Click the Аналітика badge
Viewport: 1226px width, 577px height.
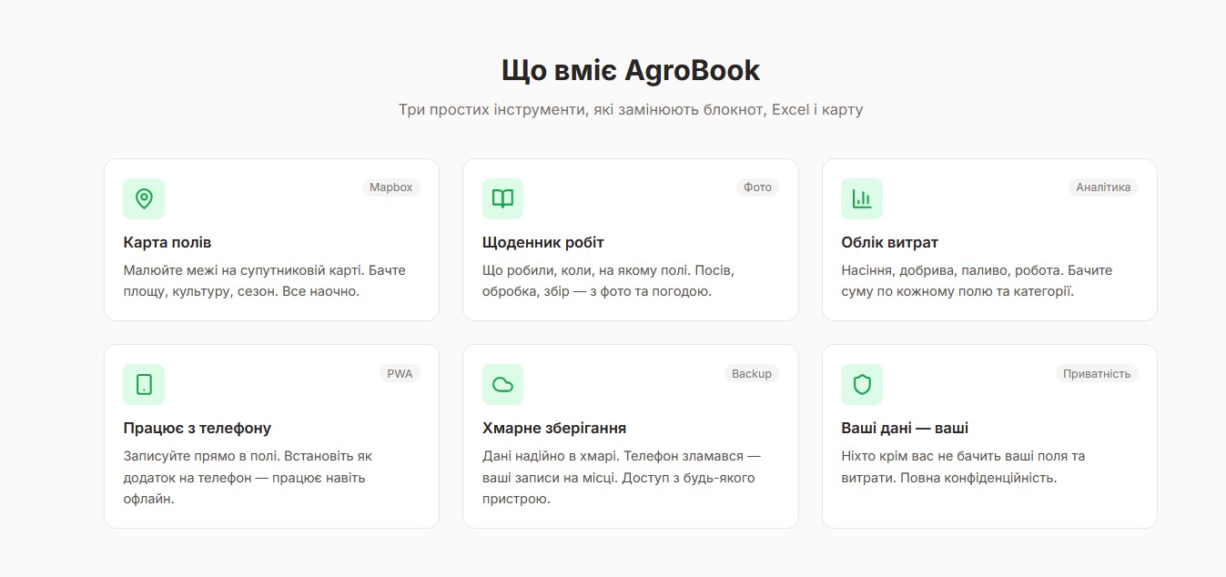click(1103, 187)
